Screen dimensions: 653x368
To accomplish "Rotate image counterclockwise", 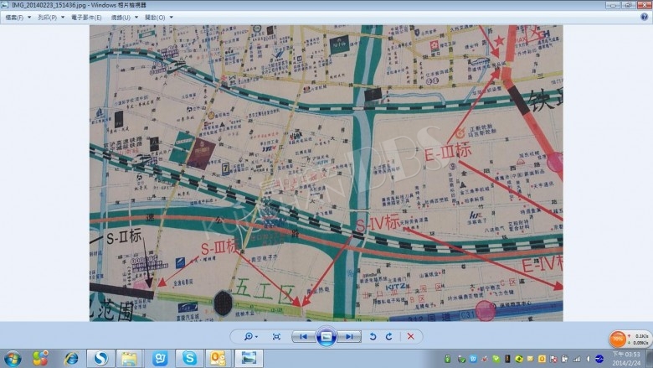I will pyautogui.click(x=373, y=336).
